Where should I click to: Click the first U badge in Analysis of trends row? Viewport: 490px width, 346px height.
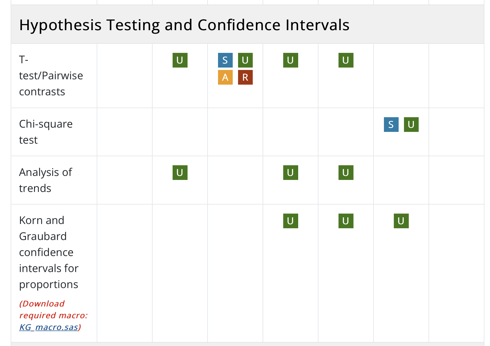[x=180, y=173]
